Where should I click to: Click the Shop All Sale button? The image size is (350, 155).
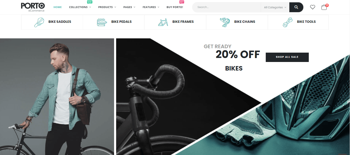click(287, 57)
